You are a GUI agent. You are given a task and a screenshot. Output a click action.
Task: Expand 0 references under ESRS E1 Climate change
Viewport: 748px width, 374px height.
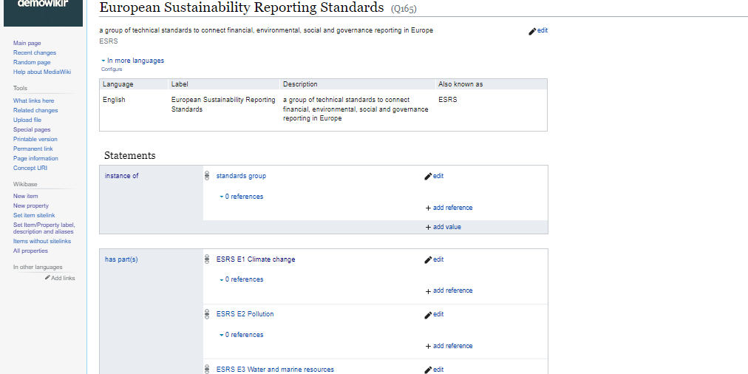(x=243, y=279)
